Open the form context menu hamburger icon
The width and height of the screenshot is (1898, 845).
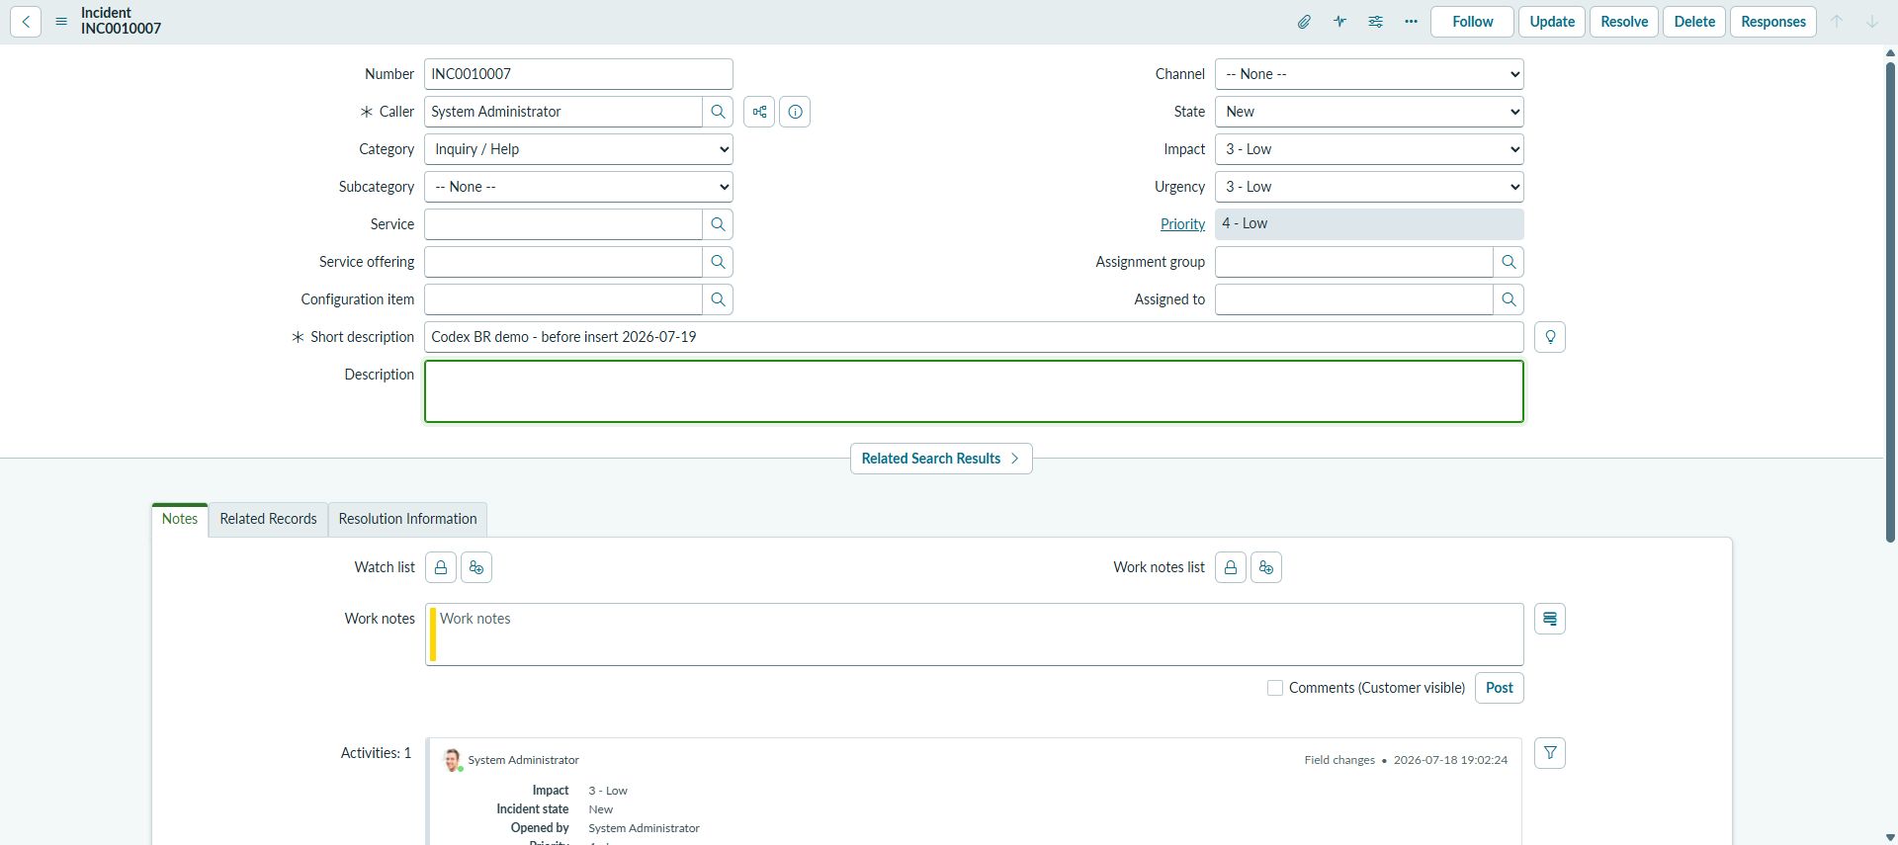click(x=61, y=22)
